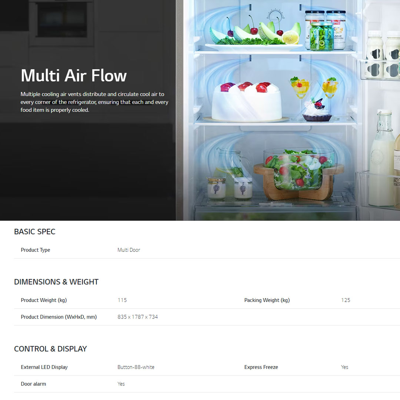Click the Packing Weight (kg) label
Image resolution: width=400 pixels, height=400 pixels.
point(267,300)
